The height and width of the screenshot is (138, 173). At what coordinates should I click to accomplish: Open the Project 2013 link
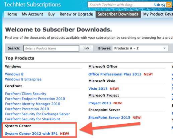pyautogui.click(x=100, y=103)
